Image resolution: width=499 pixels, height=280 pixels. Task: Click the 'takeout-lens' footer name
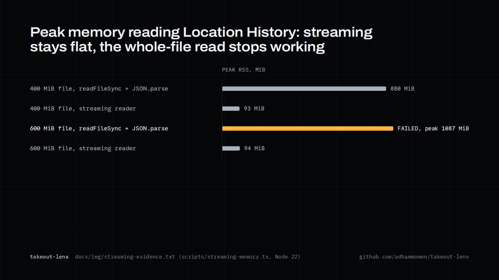(49, 257)
